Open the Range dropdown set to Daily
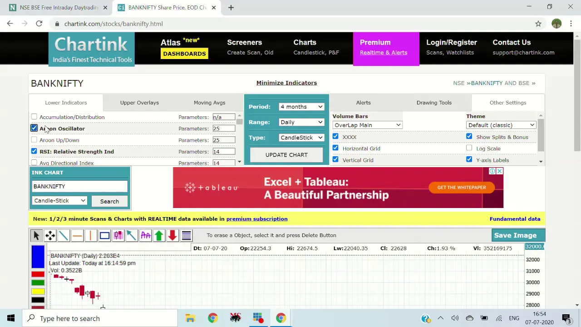The image size is (581, 327). tap(301, 122)
